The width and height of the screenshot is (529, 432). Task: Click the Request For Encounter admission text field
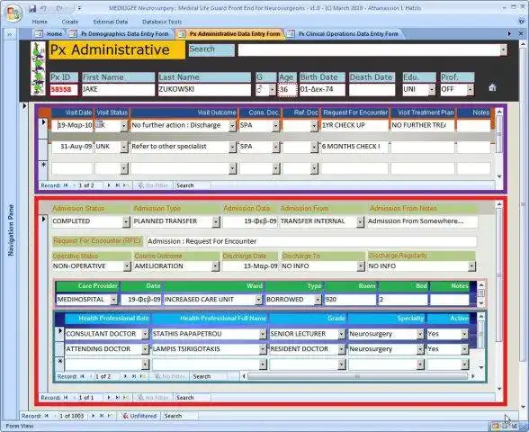pyautogui.click(x=311, y=241)
